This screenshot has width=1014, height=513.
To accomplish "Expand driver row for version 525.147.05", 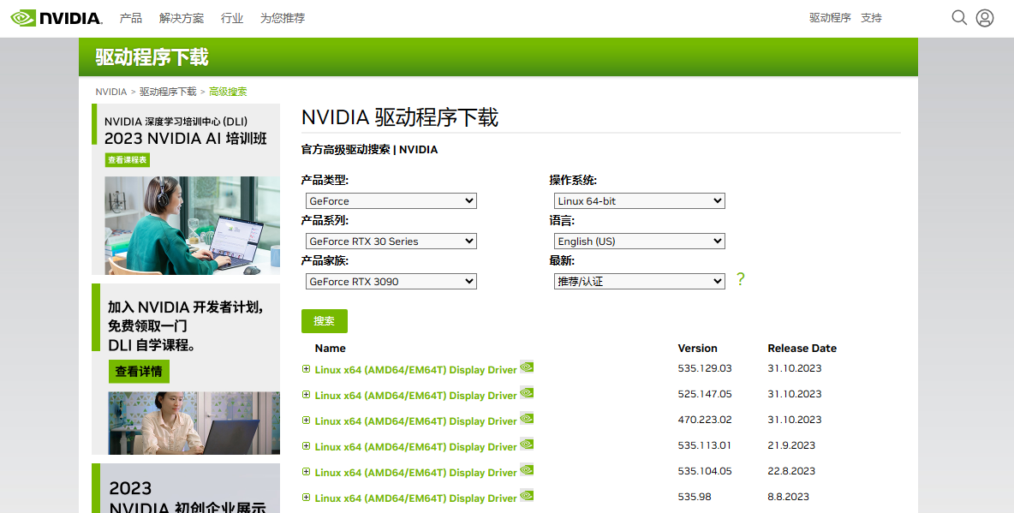I will [306, 395].
